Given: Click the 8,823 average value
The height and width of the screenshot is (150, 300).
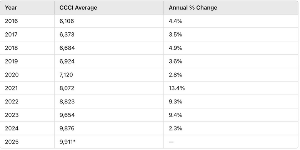Looking at the screenshot, I should 67,102.
